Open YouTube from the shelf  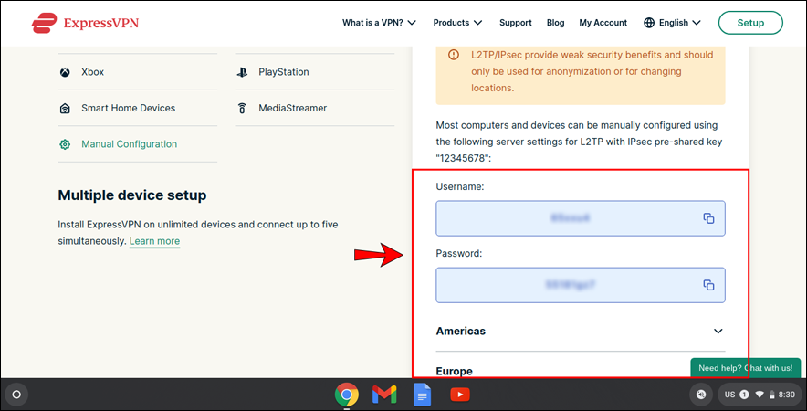point(460,395)
